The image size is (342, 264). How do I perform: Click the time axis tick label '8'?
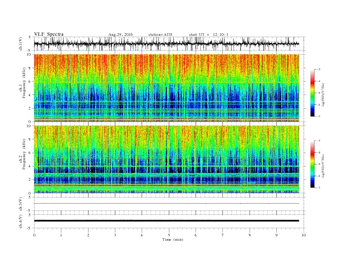[250, 235]
